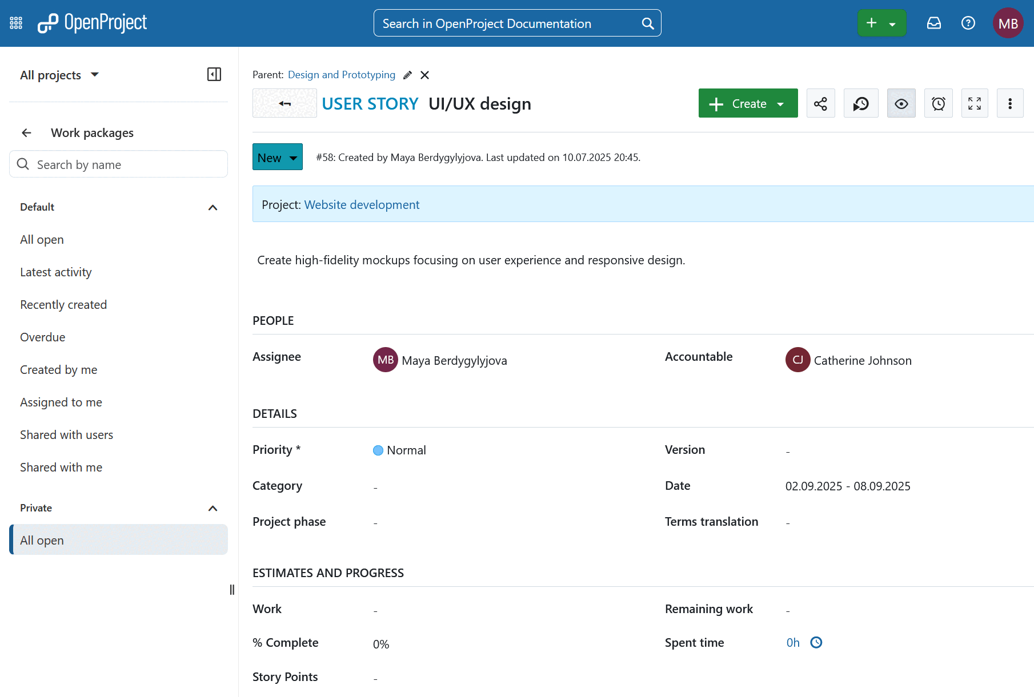Click the share work package icon

click(820, 103)
